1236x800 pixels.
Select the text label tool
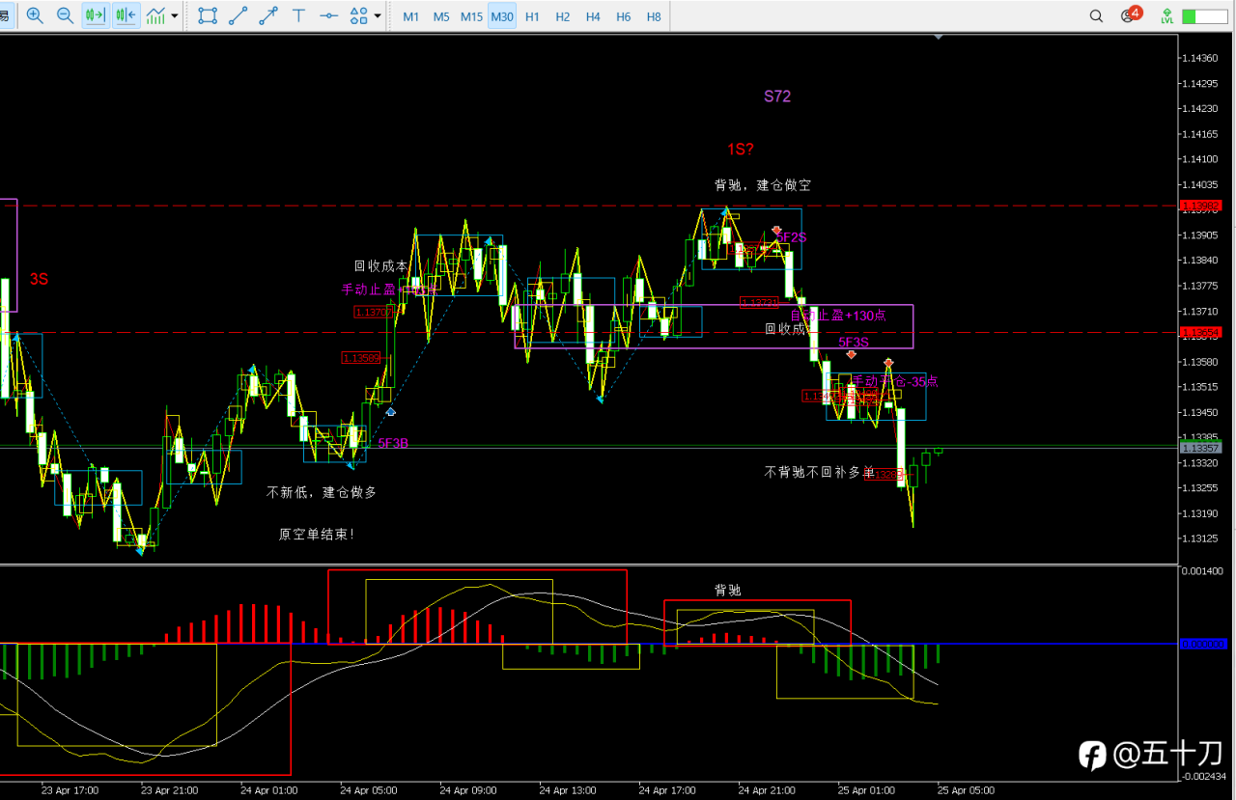click(x=298, y=15)
